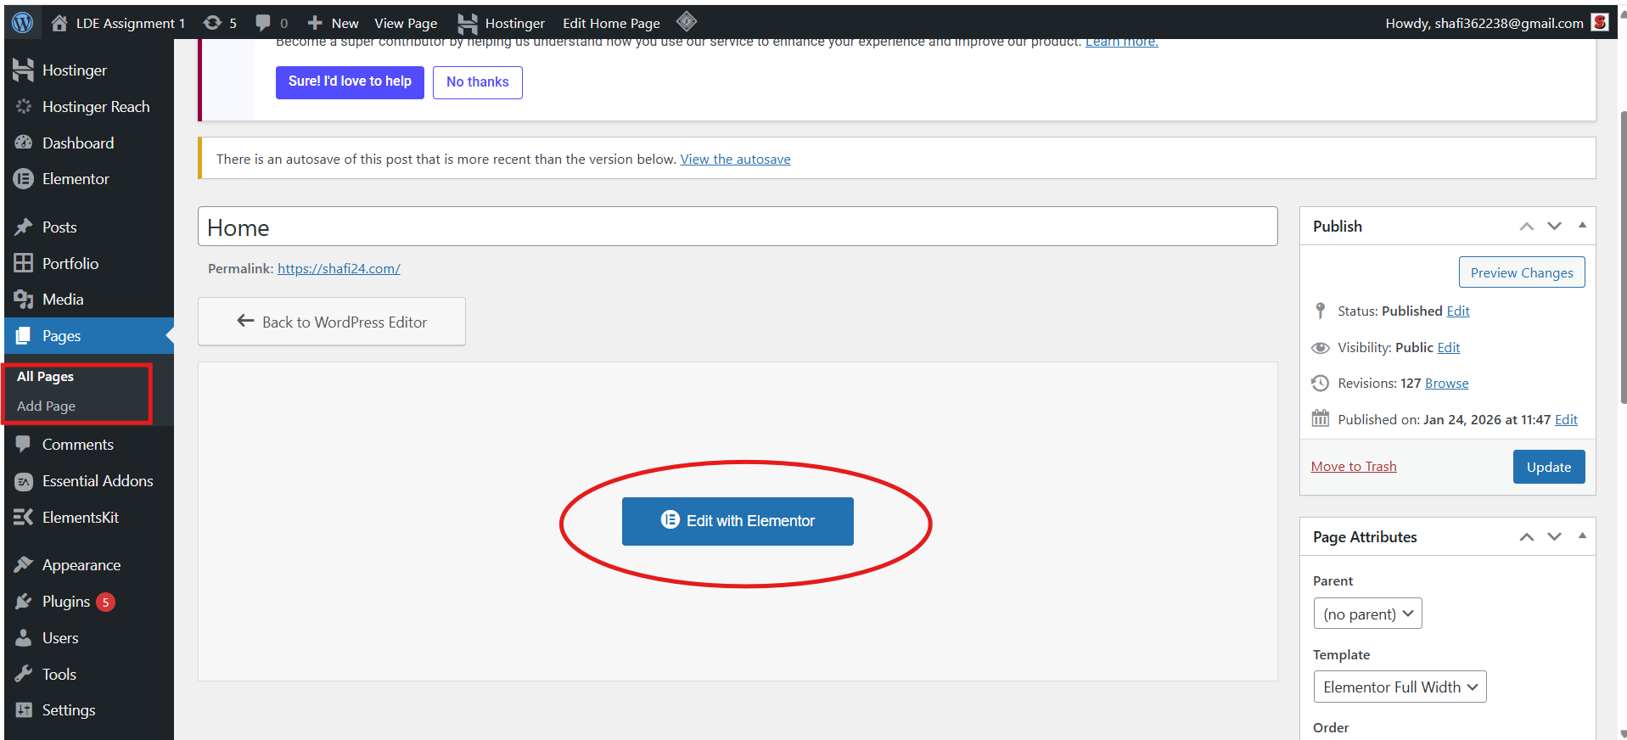Open the ElementsKit sidebar menu

[80, 518]
